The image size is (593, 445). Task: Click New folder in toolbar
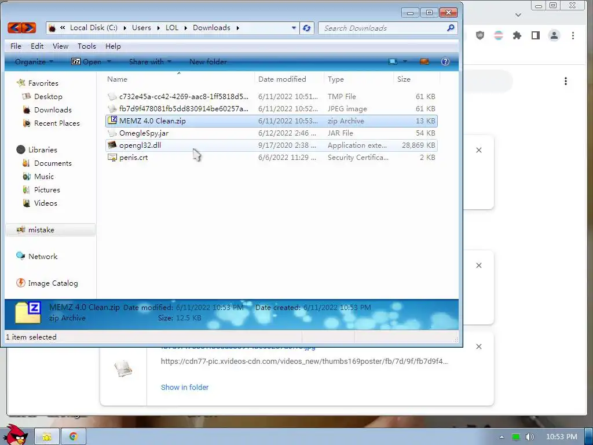click(208, 61)
